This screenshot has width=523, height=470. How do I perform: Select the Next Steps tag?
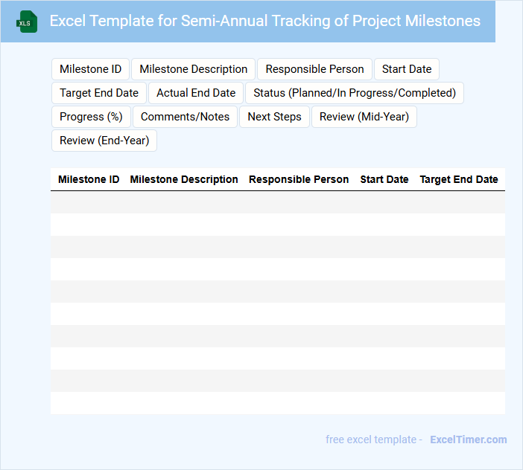[274, 117]
